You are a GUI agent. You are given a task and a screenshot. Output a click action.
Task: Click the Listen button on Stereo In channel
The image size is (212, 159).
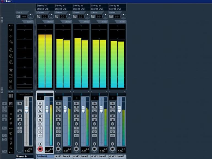point(20,111)
